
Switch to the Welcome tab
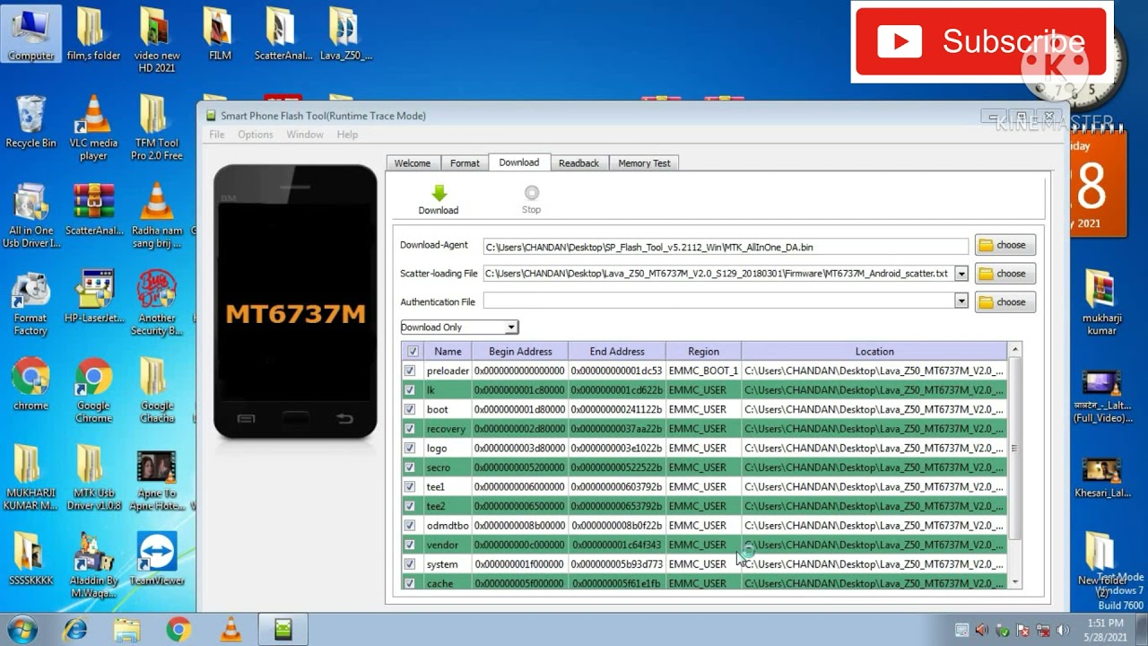(413, 163)
